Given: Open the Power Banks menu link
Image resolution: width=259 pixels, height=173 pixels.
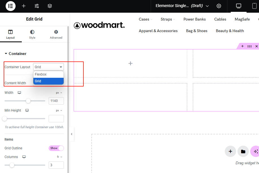Looking at the screenshot, I should 195,19.
